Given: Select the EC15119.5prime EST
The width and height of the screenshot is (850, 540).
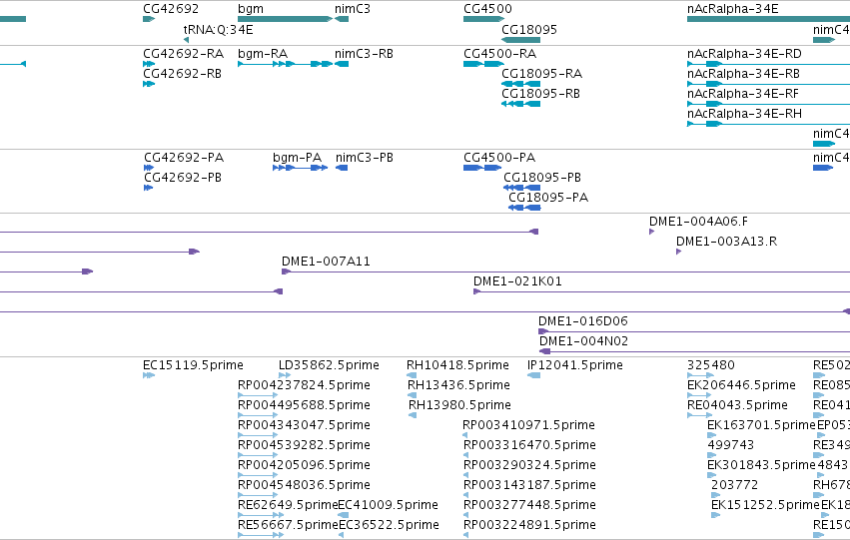Looking at the screenshot, I should coord(149,375).
